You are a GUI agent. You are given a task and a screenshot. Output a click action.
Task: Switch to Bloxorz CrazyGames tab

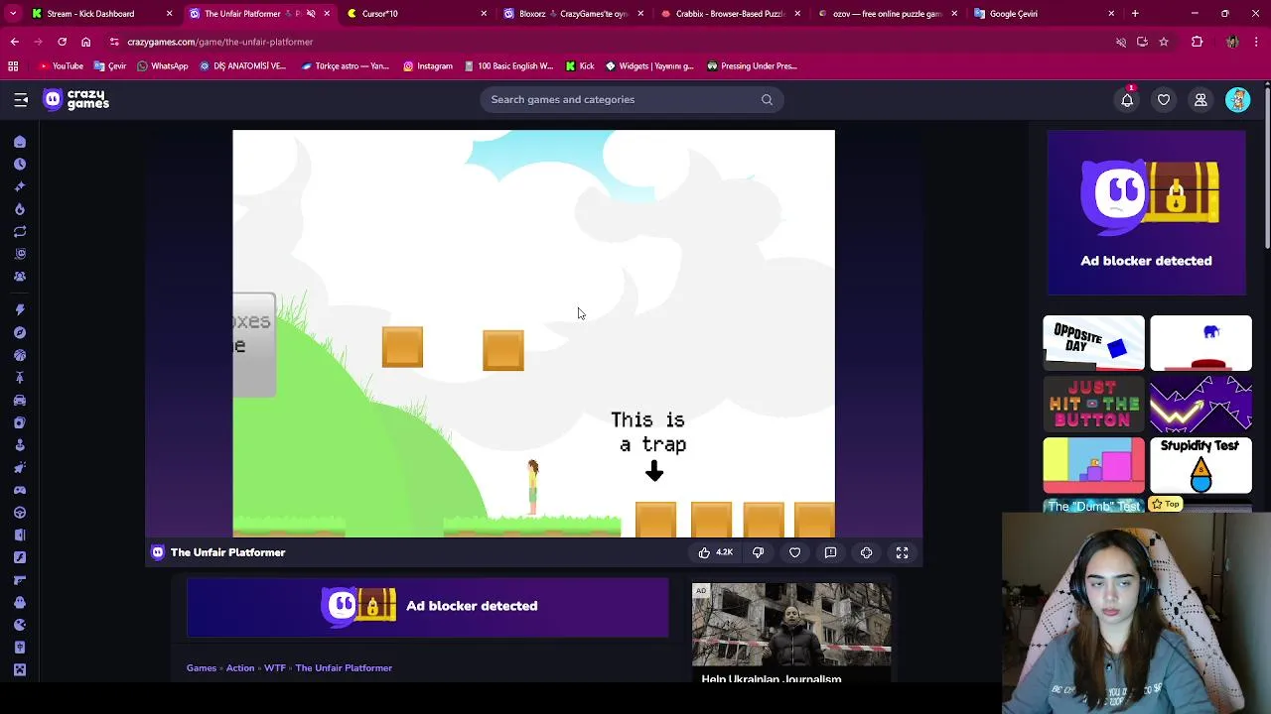574,14
